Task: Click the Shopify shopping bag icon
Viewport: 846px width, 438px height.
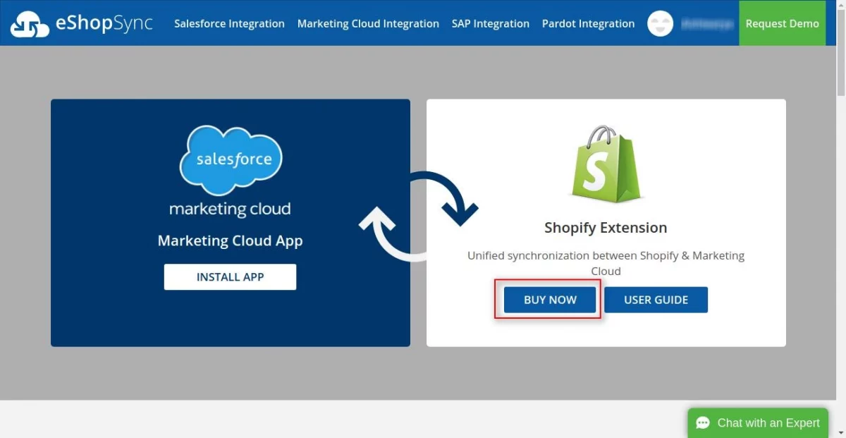Action: click(x=606, y=164)
